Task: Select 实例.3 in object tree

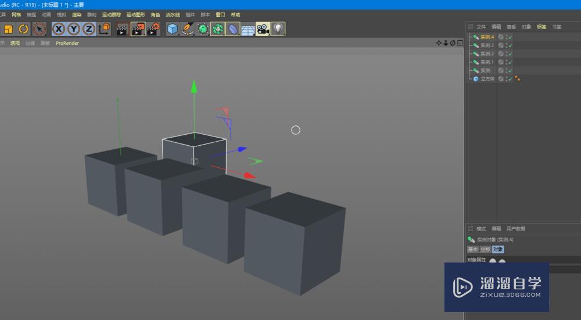Action: coord(487,45)
